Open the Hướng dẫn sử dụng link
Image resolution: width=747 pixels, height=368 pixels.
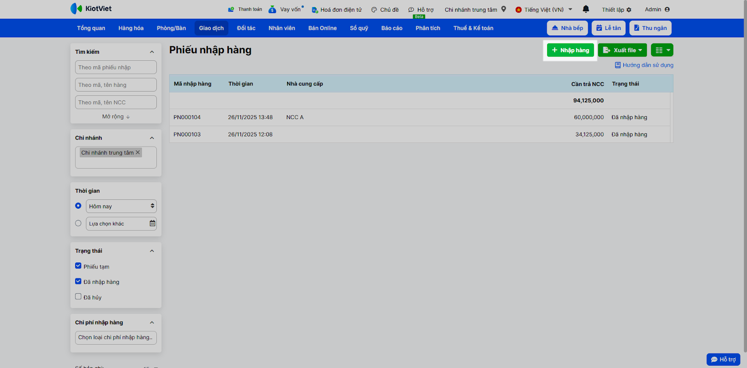click(644, 65)
